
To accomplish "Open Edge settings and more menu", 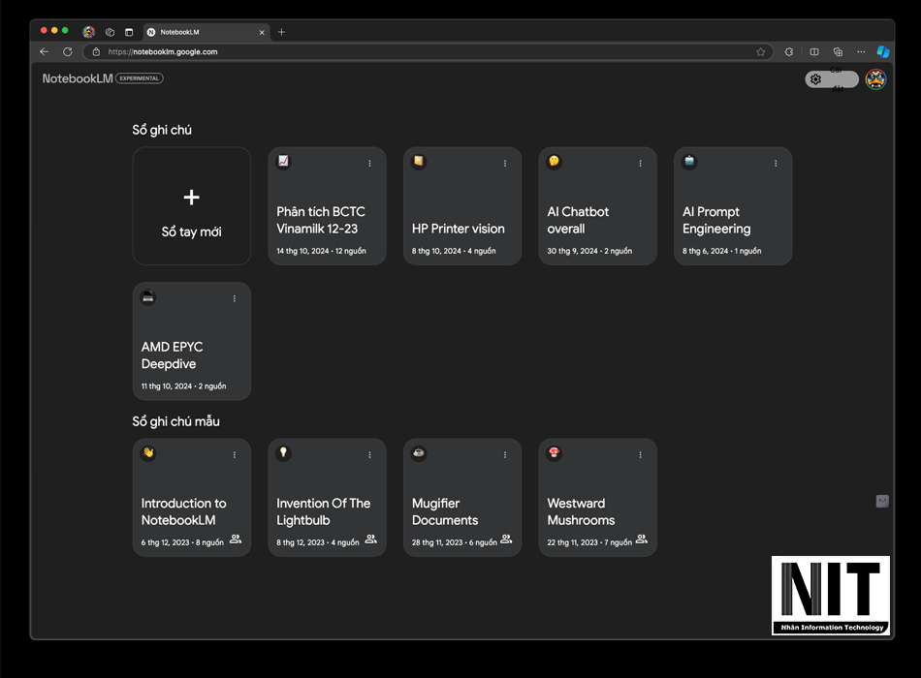I will (861, 51).
